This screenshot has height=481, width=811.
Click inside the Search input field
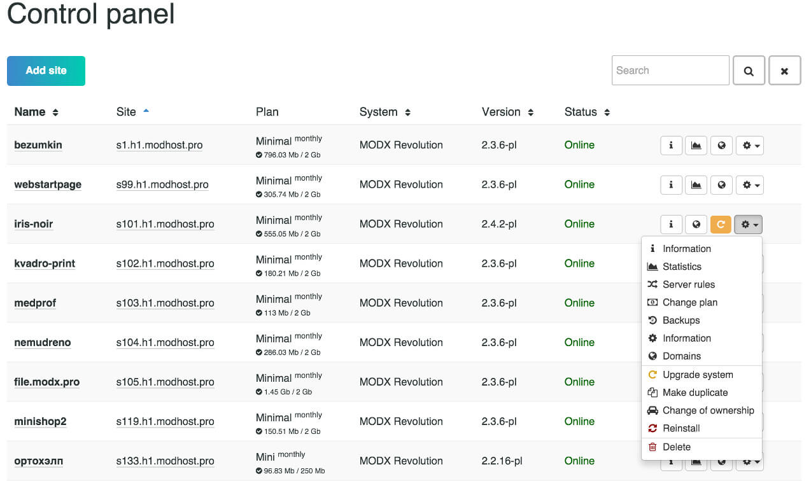670,70
